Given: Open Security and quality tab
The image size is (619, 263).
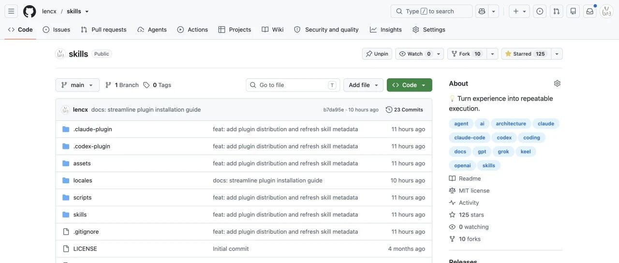Looking at the screenshot, I should coord(326,29).
